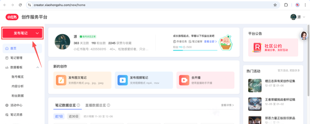Click the 发布视频笔记 card
This screenshot has height=124, width=310.
coord(144,80)
